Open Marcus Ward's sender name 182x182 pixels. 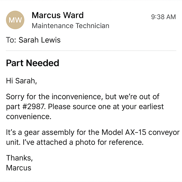pos(57,15)
